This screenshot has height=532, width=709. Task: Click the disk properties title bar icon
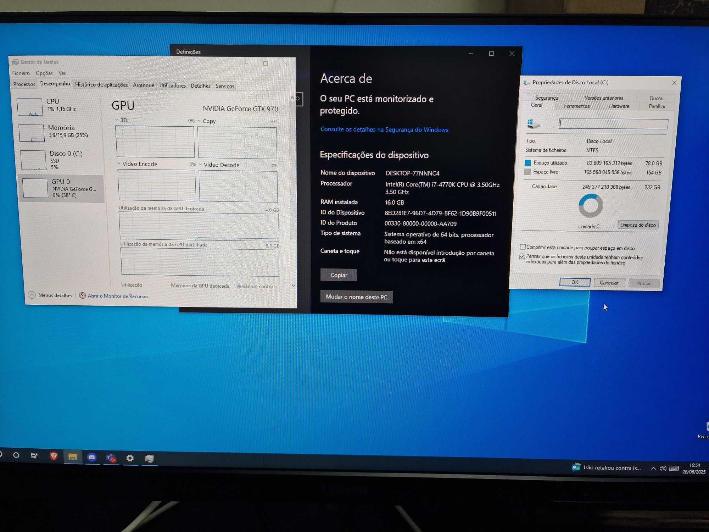click(x=526, y=83)
